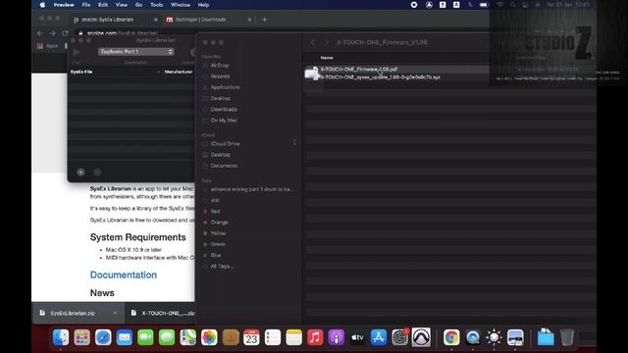Open Apple TV from the dock
The width and height of the screenshot is (628, 353).
click(x=357, y=337)
